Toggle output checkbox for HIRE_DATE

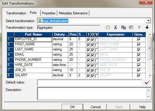tap(93, 65)
